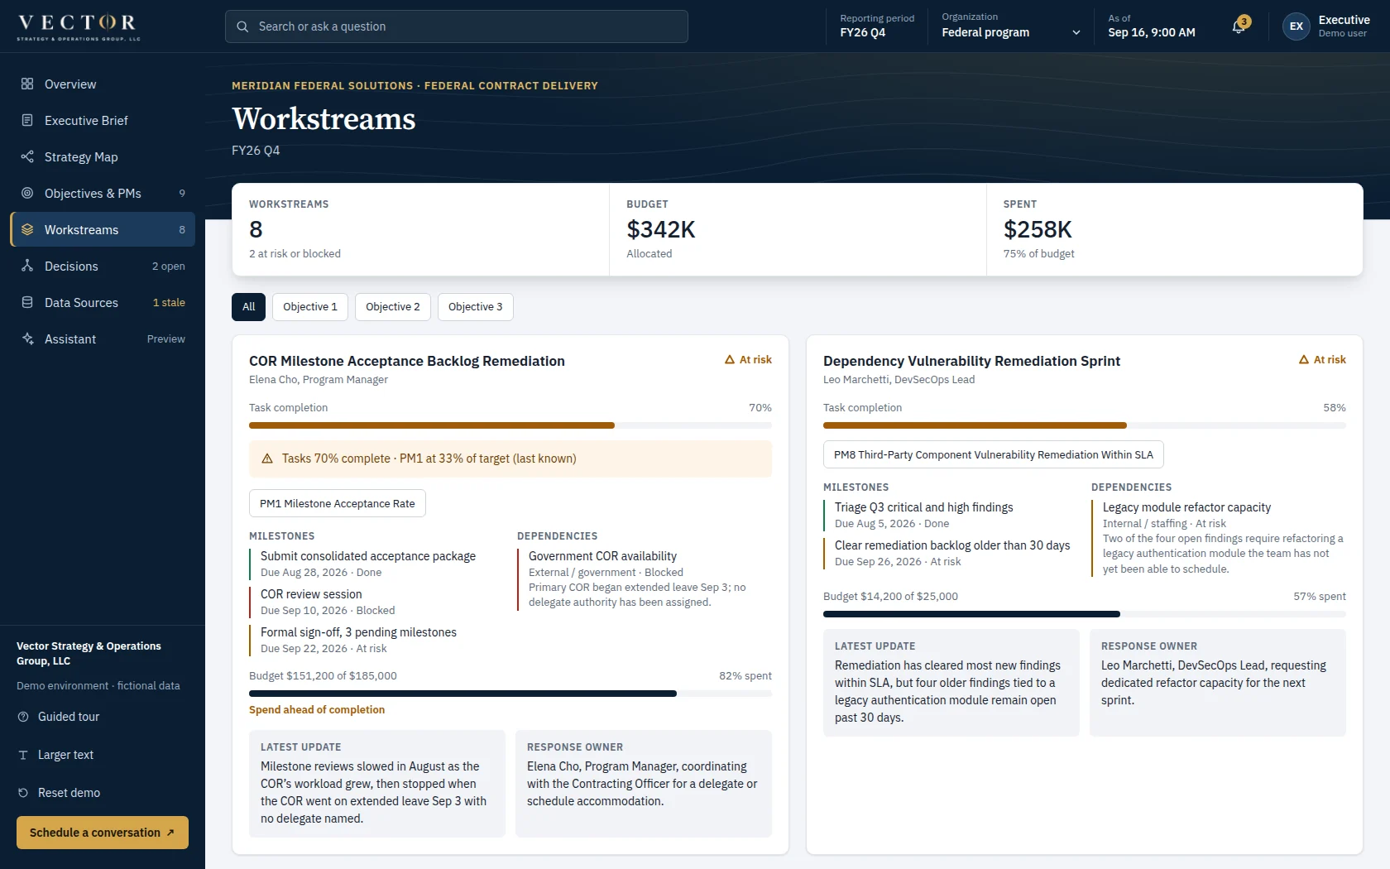1390x869 pixels.
Task: Click the Guided tour question icon
Action: pos(23,717)
